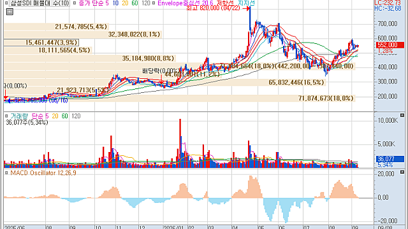Click the 200,000 price axis label
This screenshot has height=229, width=408.
tap(388, 96)
